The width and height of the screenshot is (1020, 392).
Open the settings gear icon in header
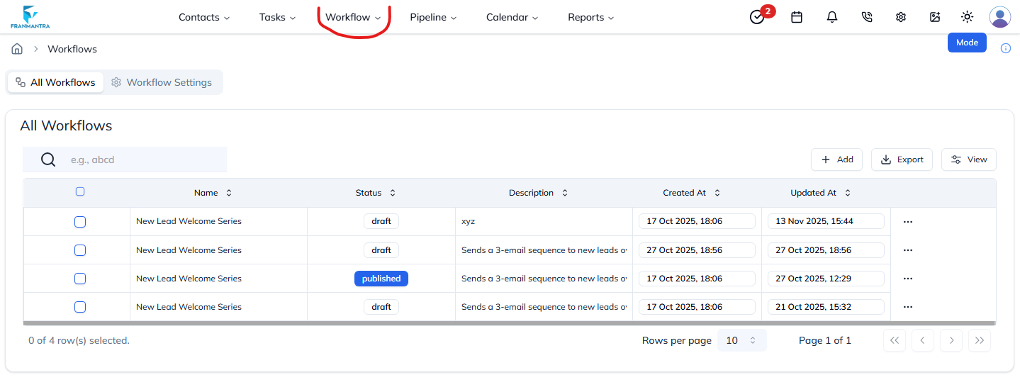point(901,17)
